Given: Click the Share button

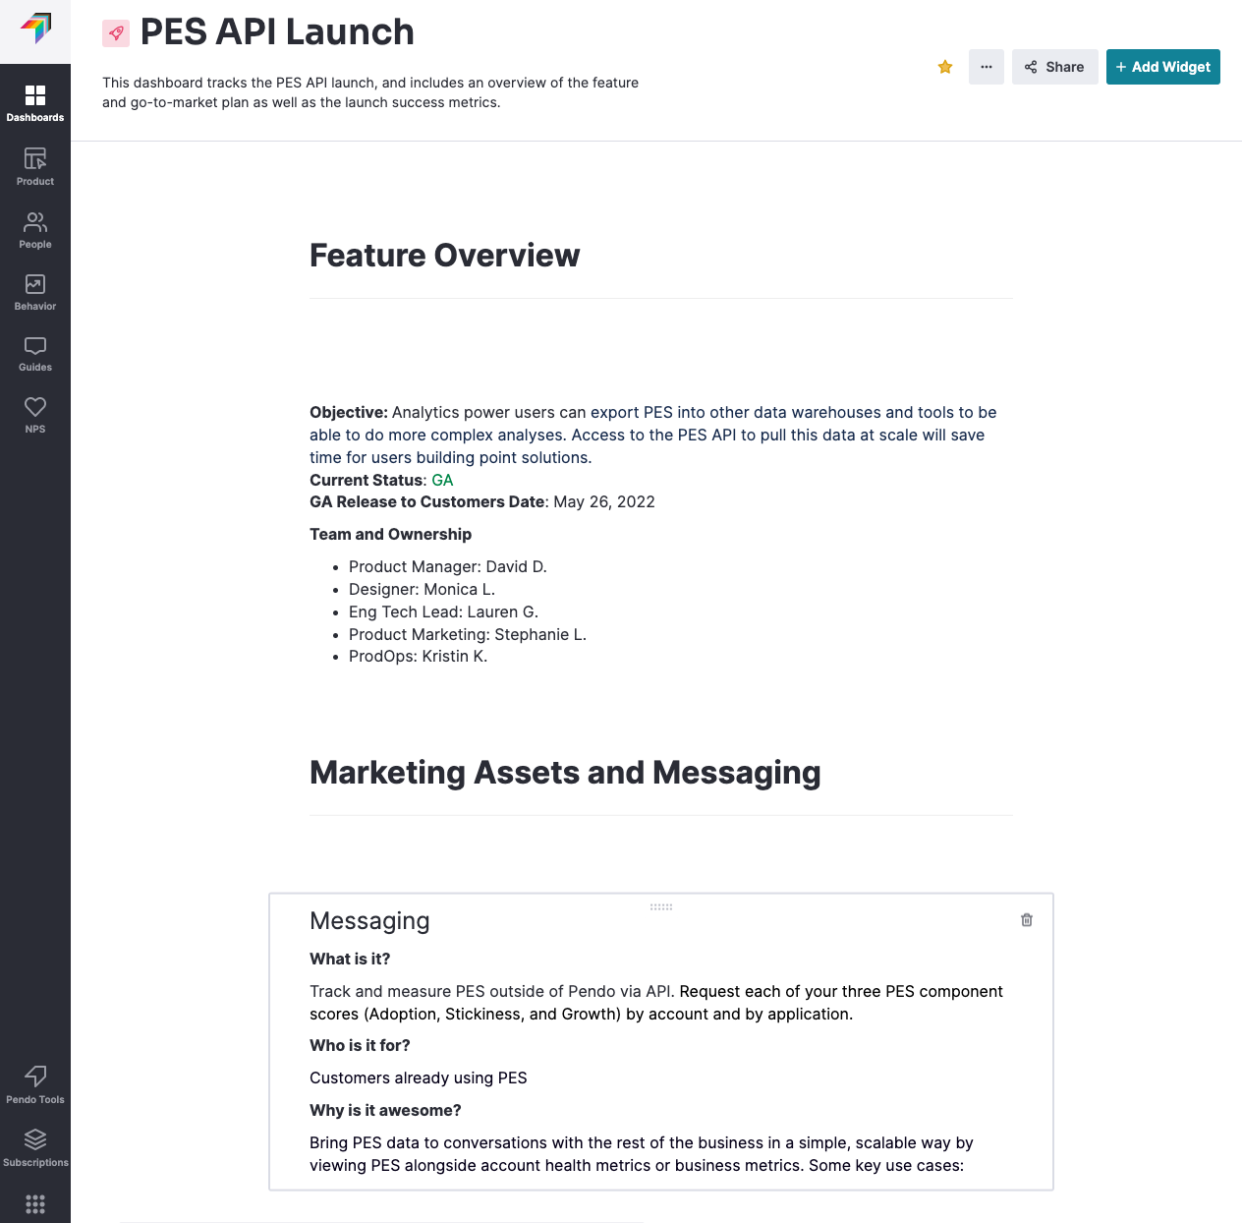Looking at the screenshot, I should [1055, 67].
